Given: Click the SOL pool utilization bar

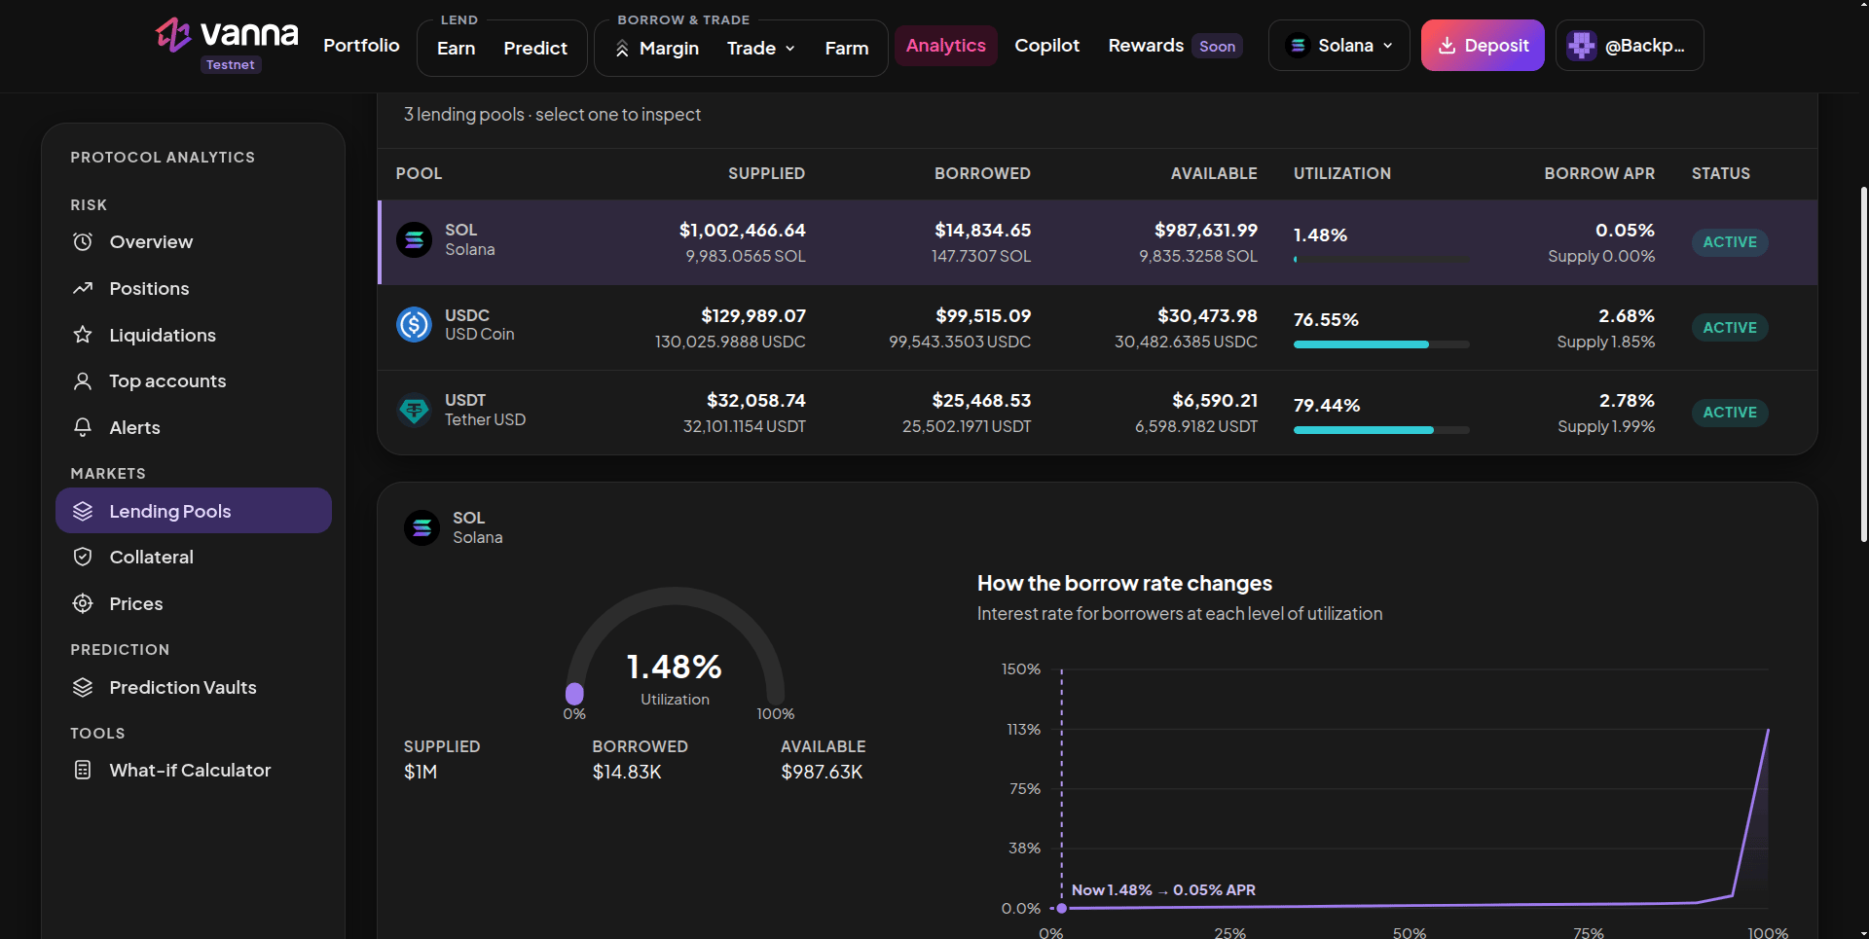Looking at the screenshot, I should coord(1381,260).
